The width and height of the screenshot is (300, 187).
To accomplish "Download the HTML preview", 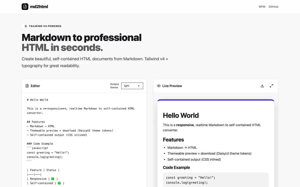I will coord(262,86).
